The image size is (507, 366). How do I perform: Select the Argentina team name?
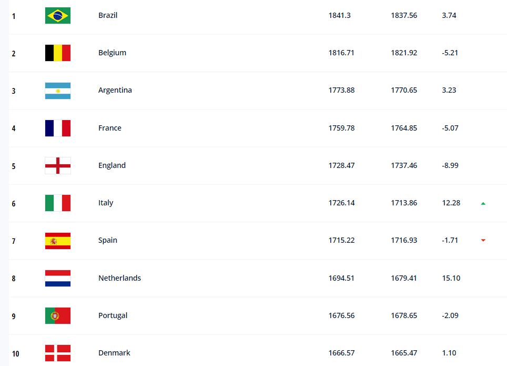(x=115, y=90)
